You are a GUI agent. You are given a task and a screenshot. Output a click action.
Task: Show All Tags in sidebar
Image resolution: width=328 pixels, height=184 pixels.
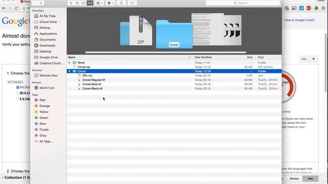coord(46,141)
